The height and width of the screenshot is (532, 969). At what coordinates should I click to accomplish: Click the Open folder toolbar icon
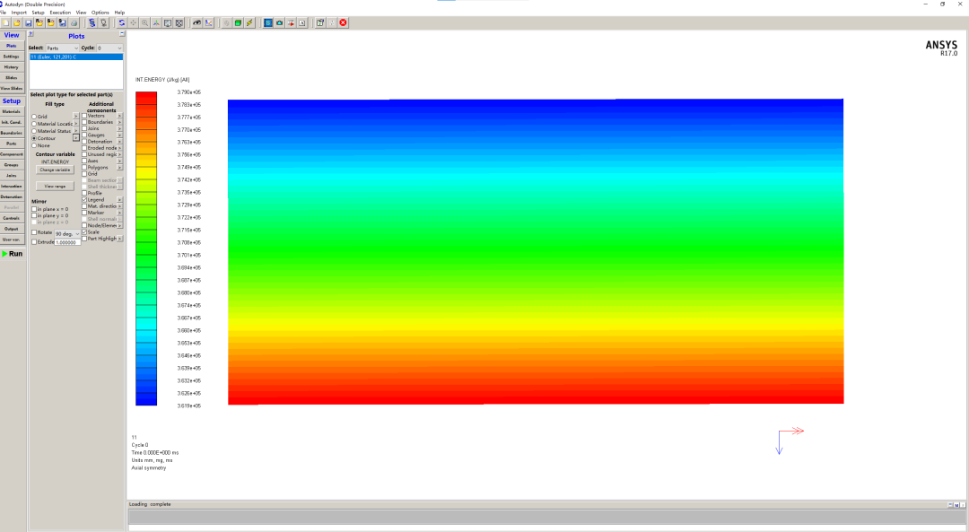(17, 22)
